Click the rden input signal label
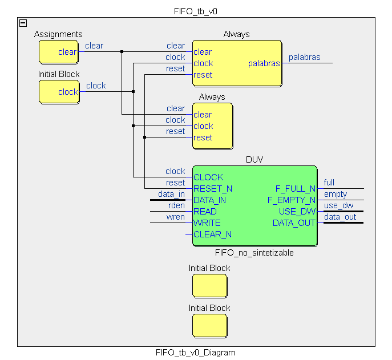This screenshot has width=392, height=360. [176, 205]
